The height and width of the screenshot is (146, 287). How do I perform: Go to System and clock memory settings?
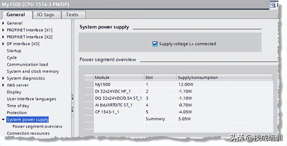(33, 71)
